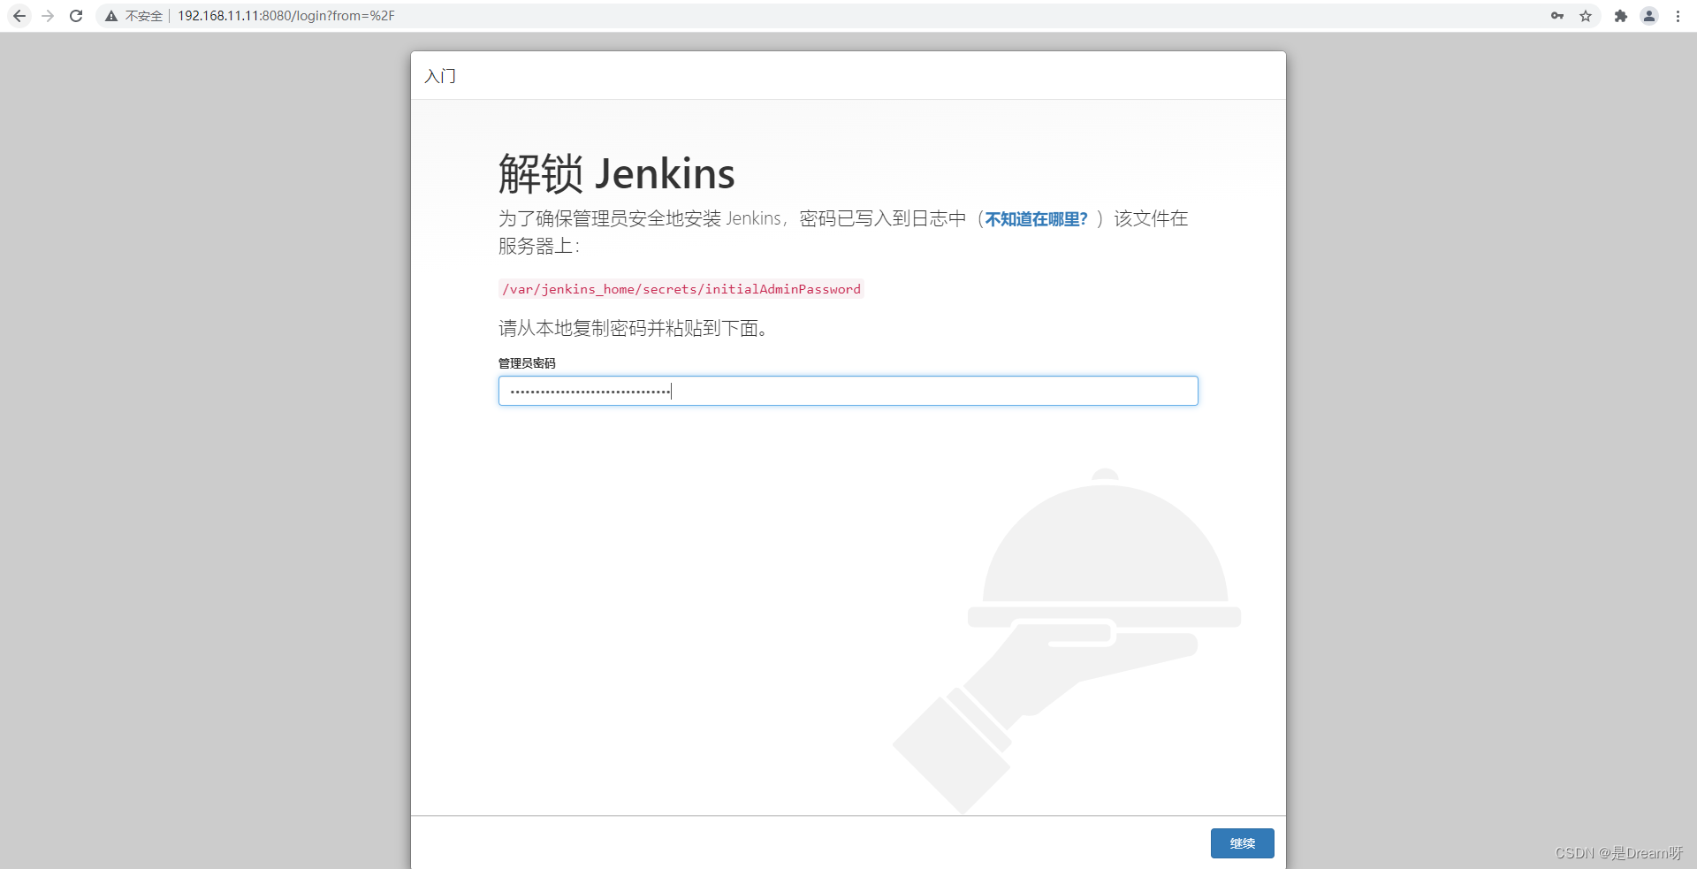Viewport: 1697px width, 869px height.
Task: Click the 解锁 Jenkins heading
Action: [x=616, y=174]
